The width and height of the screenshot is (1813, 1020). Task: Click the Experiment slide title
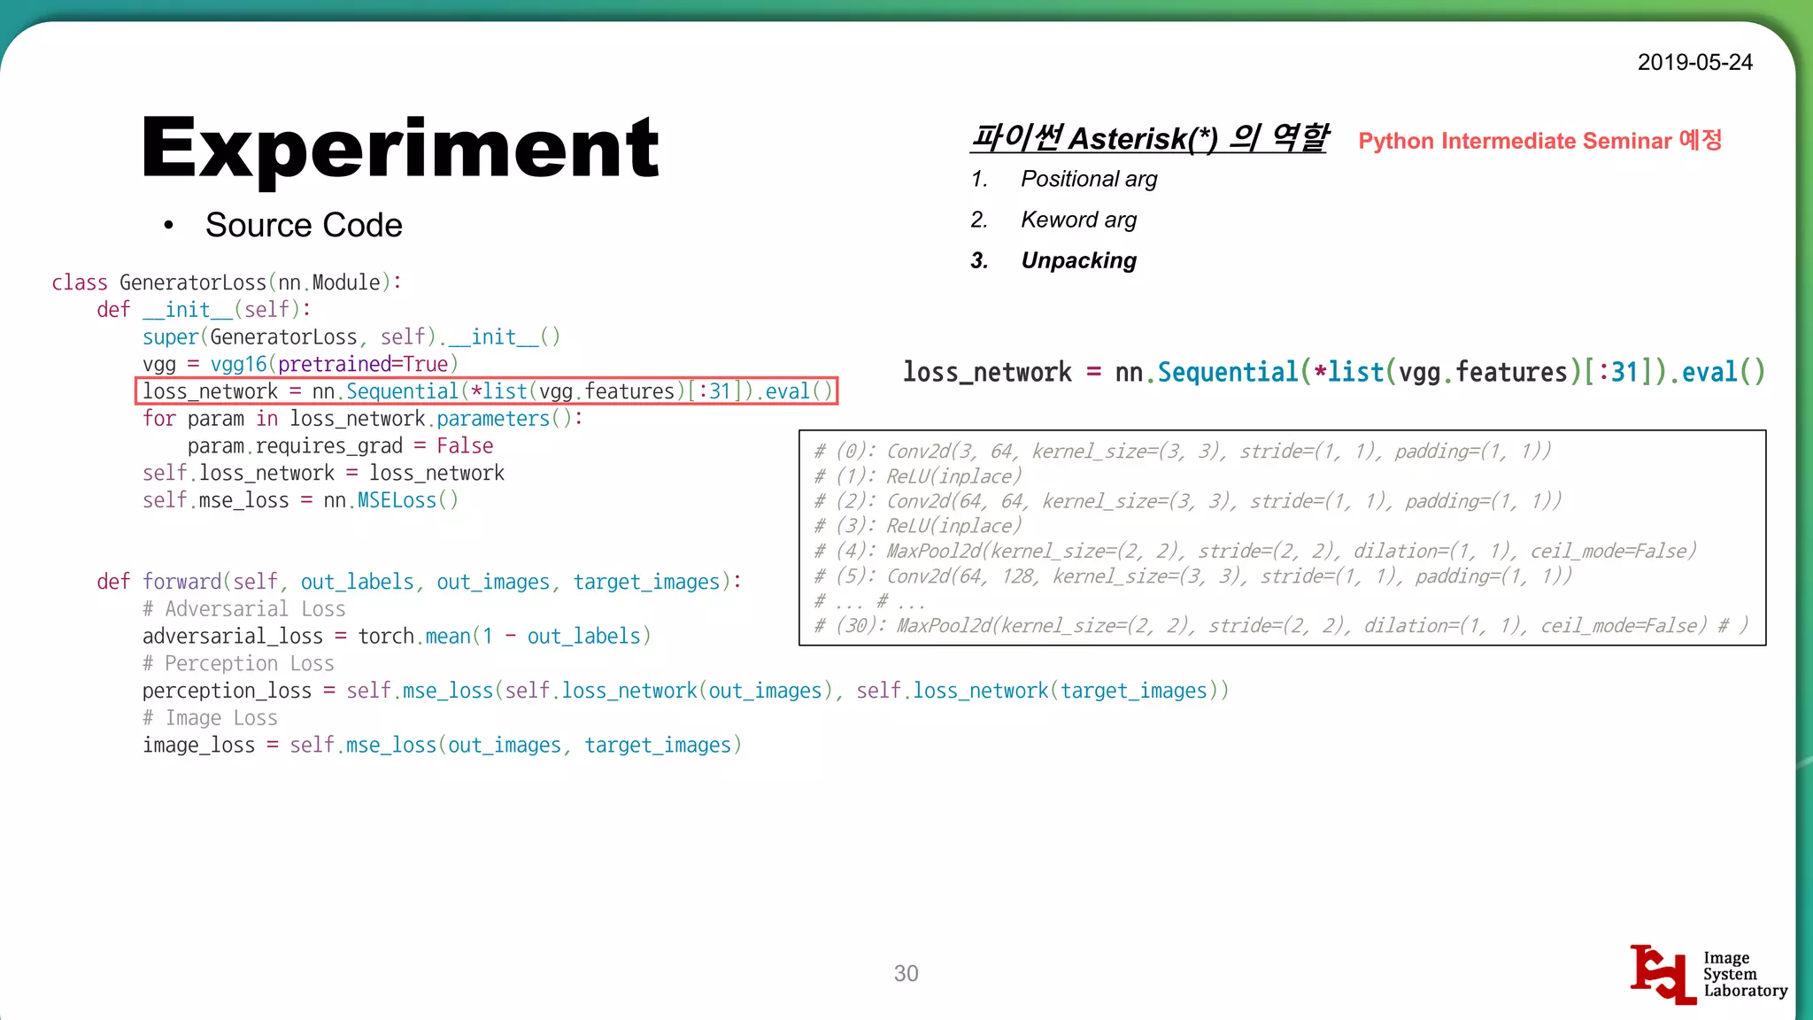[400, 148]
